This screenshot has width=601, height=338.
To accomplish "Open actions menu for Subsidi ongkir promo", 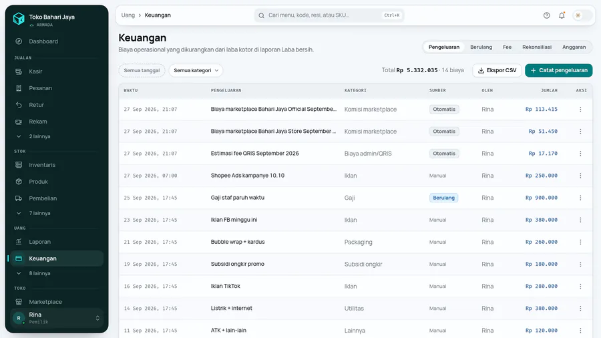I will coord(580,264).
